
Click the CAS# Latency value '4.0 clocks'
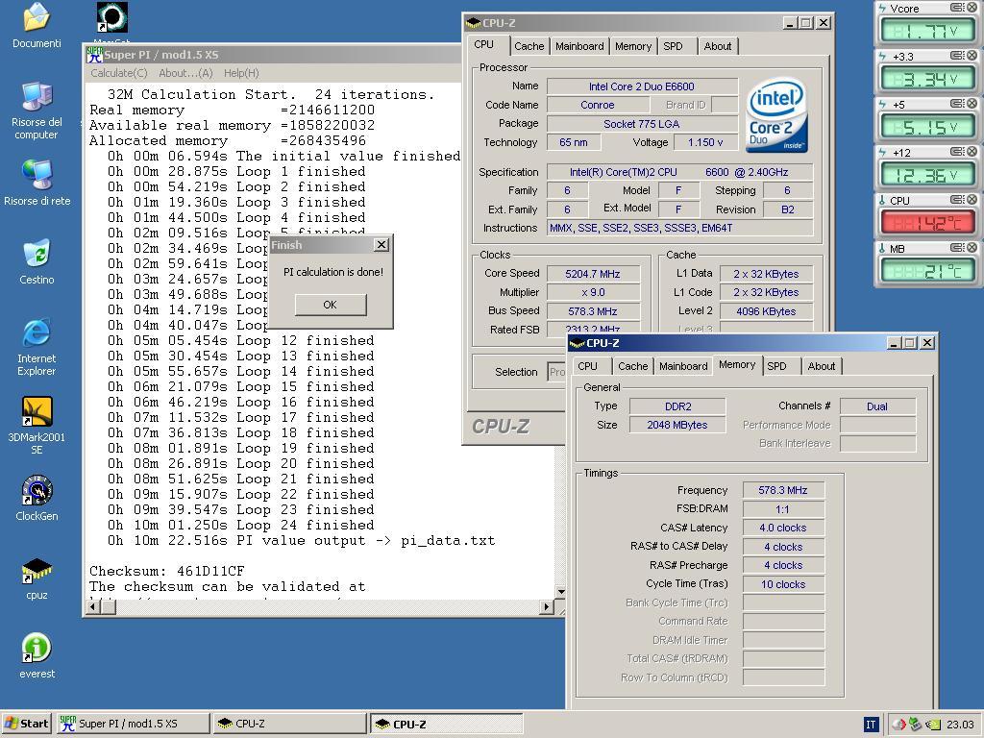pyautogui.click(x=783, y=528)
